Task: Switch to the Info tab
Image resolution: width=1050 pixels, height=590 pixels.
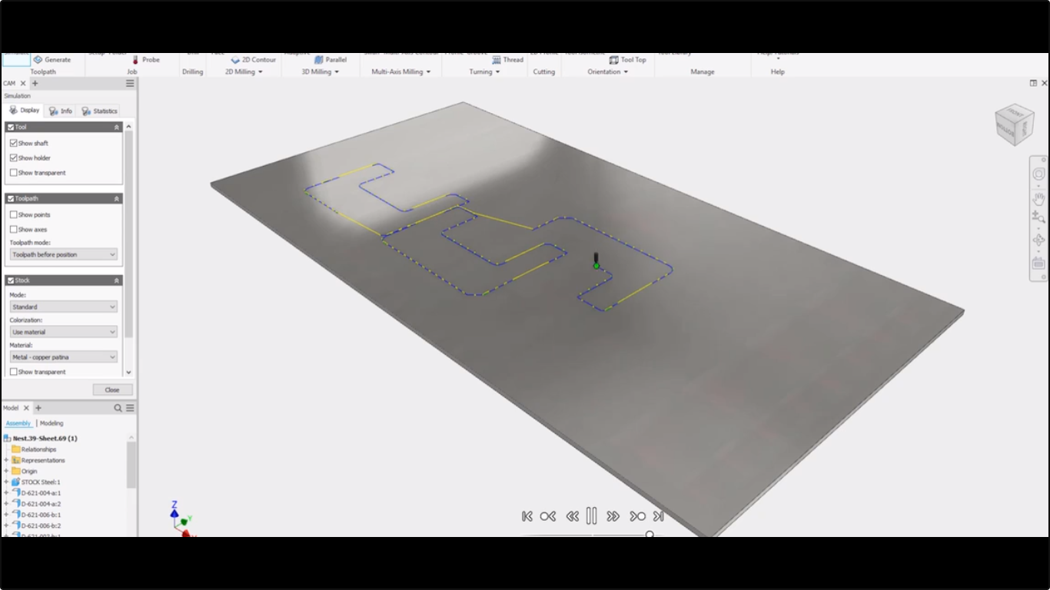Action: coord(61,111)
